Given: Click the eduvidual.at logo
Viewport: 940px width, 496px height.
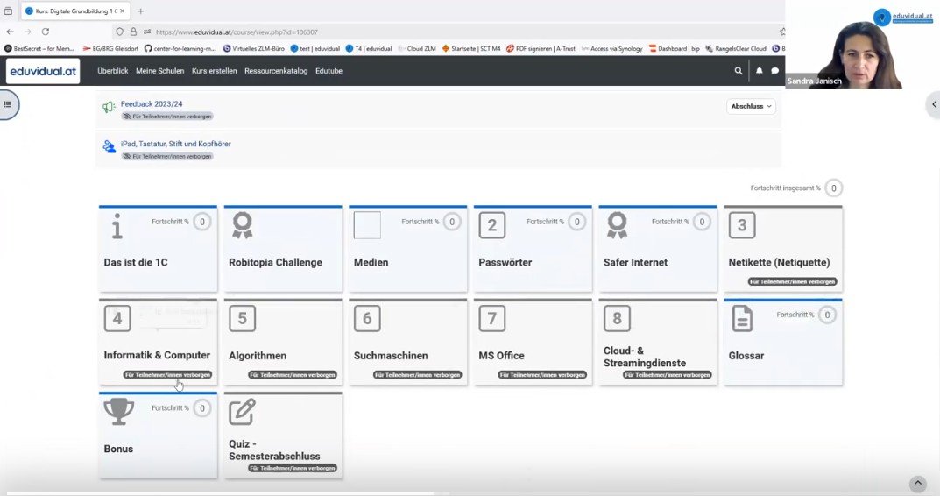Looking at the screenshot, I should tap(43, 71).
